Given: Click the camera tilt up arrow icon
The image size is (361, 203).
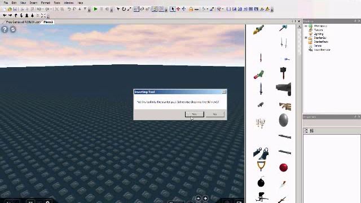Looking at the screenshot, I should click(x=16, y=15).
